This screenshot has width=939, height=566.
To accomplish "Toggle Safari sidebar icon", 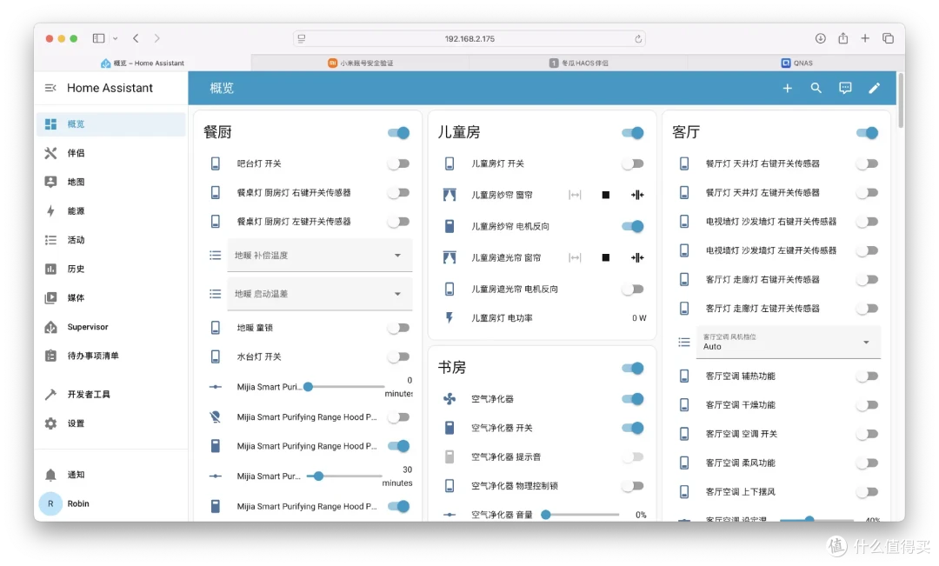I will 99,38.
